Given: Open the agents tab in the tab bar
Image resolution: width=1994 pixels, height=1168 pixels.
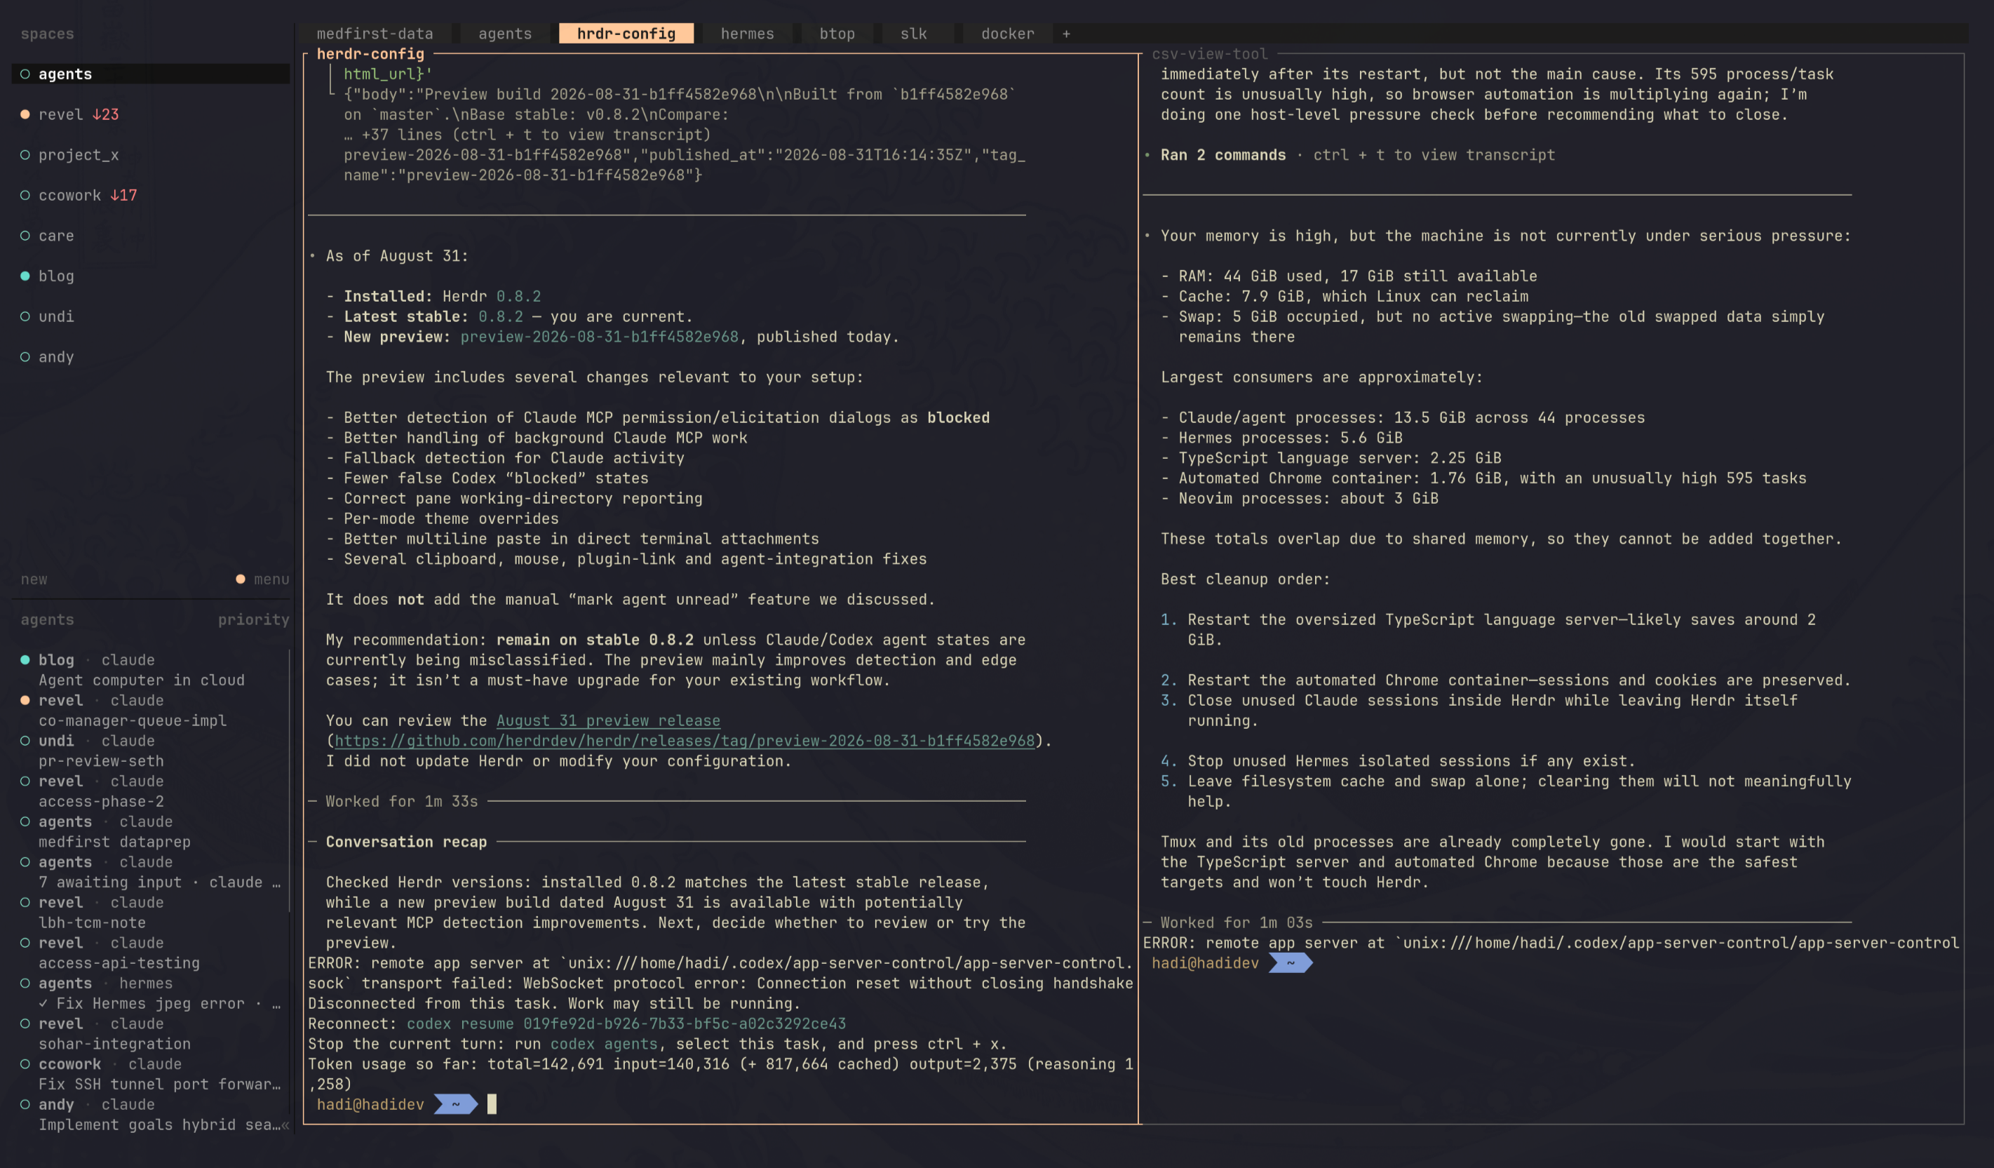Looking at the screenshot, I should click(504, 33).
